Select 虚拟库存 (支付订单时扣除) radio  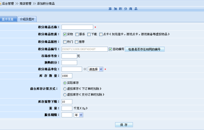[x=65, y=95]
